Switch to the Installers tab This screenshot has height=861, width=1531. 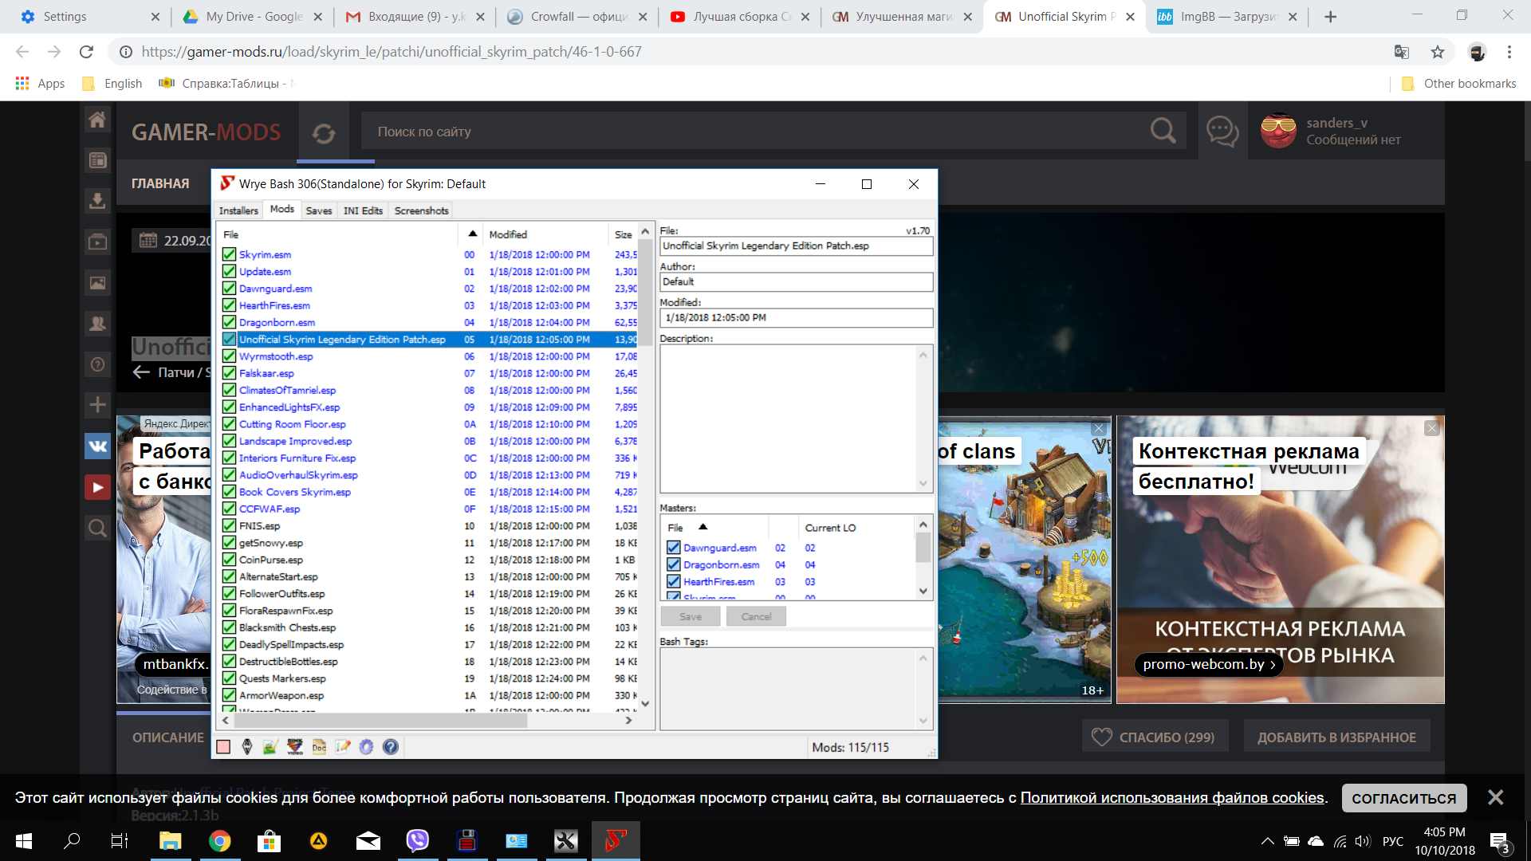(238, 210)
